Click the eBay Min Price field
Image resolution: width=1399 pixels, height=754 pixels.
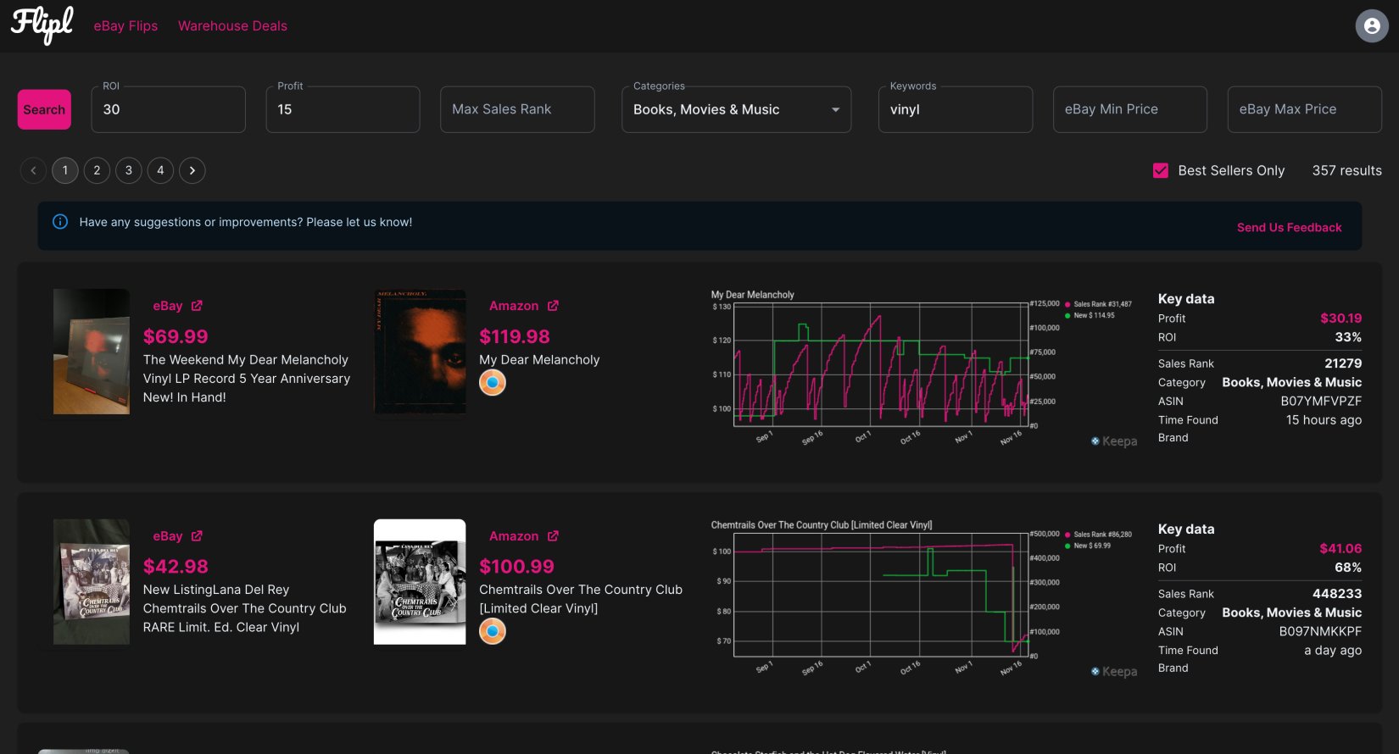tap(1130, 109)
